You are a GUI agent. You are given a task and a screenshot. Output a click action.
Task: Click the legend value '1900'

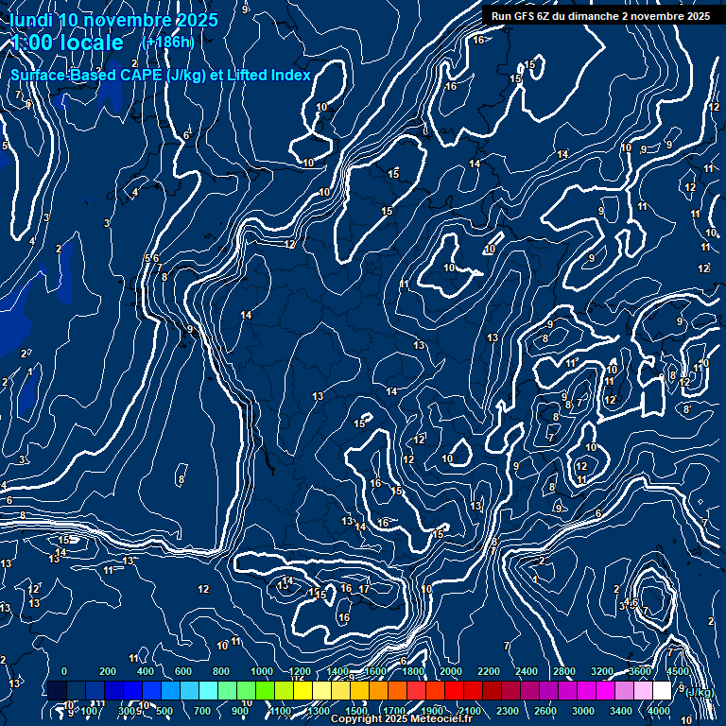coord(432,711)
